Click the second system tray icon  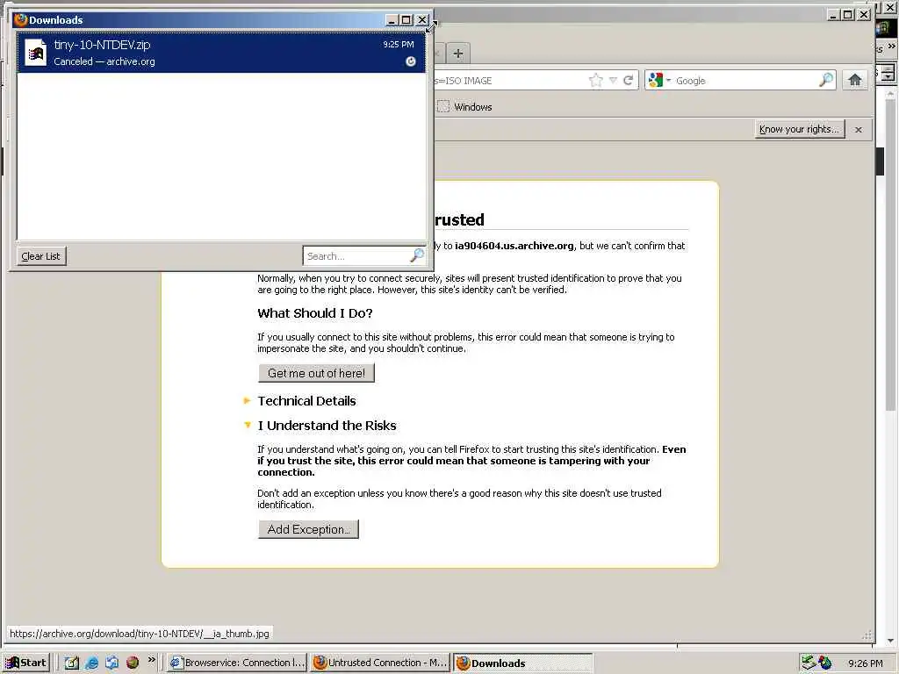(x=825, y=663)
